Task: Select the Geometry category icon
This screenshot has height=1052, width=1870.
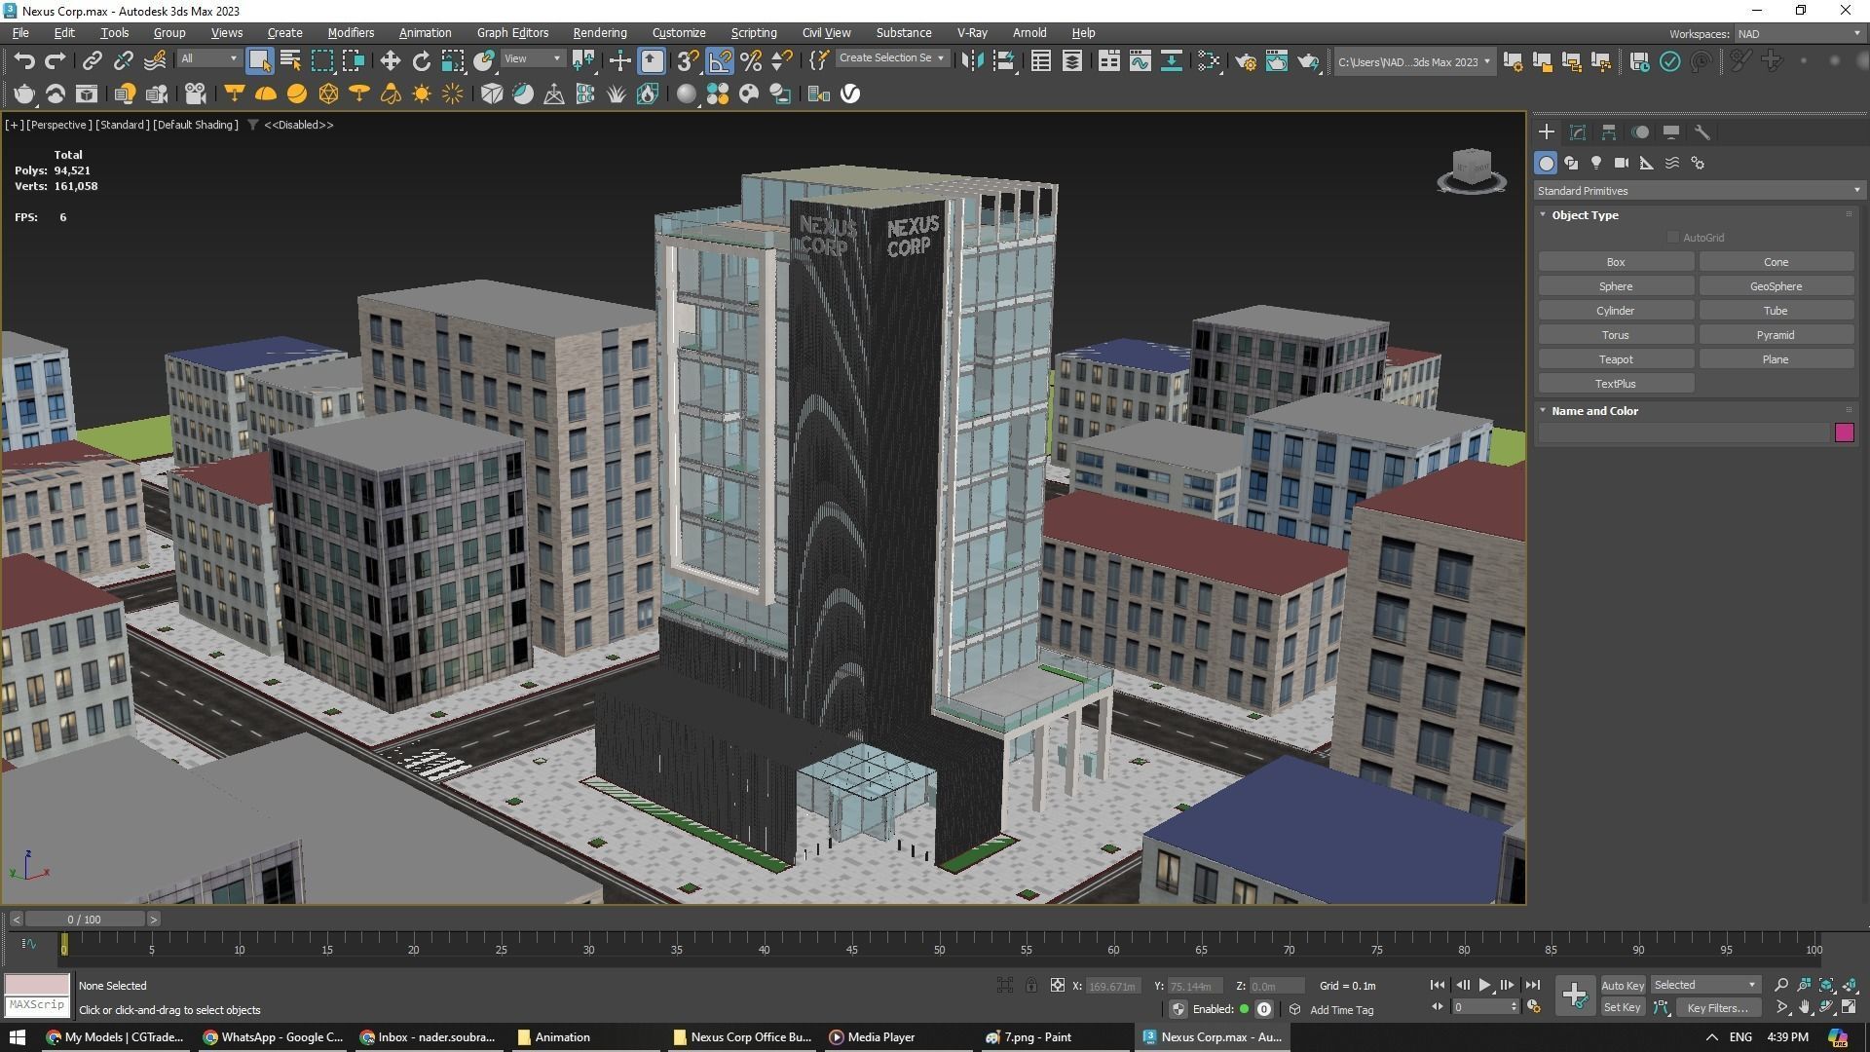Action: point(1546,163)
